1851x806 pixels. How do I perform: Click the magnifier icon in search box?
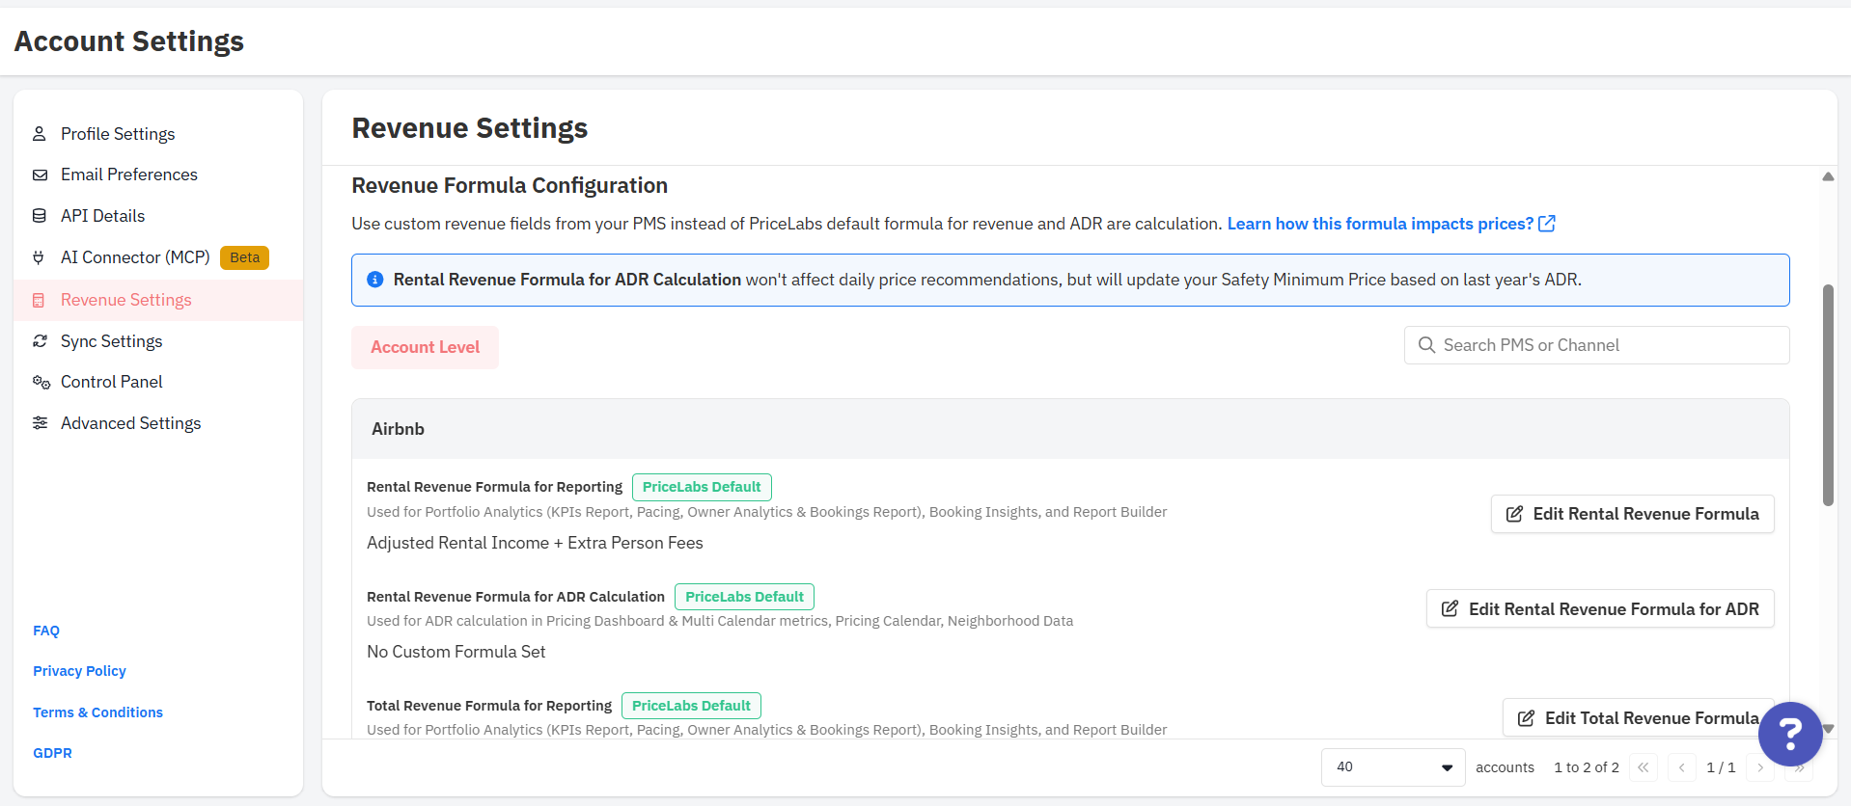pos(1426,344)
